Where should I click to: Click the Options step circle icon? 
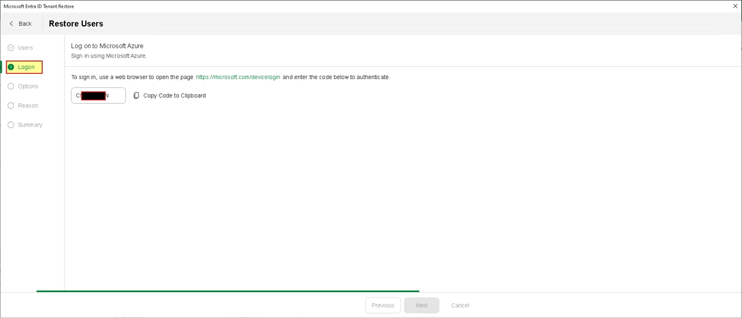[11, 87]
